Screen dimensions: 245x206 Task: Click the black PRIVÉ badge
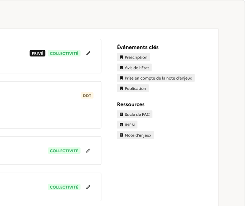(38, 53)
